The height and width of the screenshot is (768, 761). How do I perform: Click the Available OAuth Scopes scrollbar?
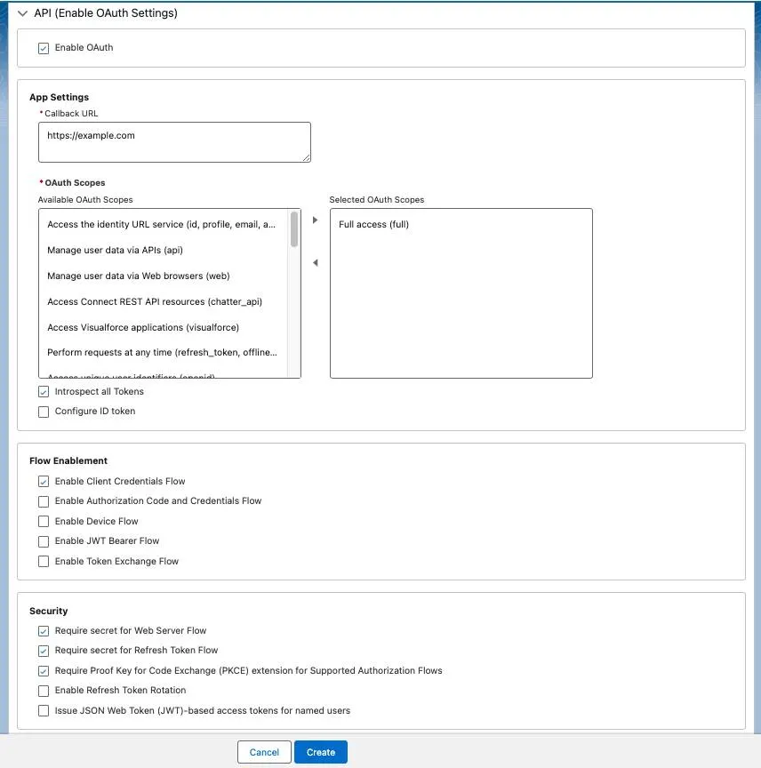pos(294,229)
